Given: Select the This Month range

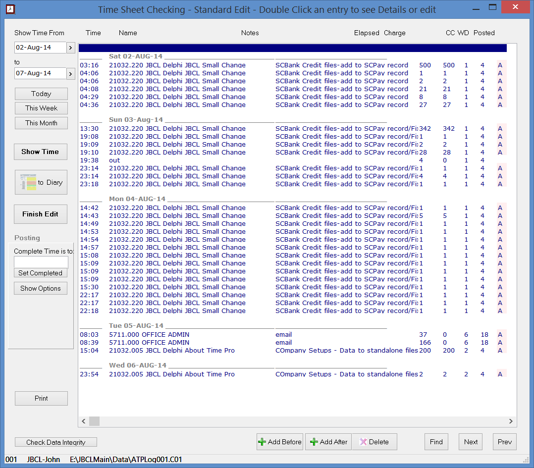Looking at the screenshot, I should 41,123.
